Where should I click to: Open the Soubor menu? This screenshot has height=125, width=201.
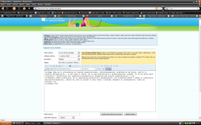click(x=3, y=4)
